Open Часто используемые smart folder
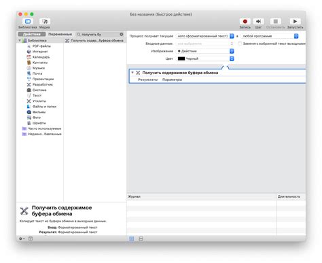 pos(41,128)
